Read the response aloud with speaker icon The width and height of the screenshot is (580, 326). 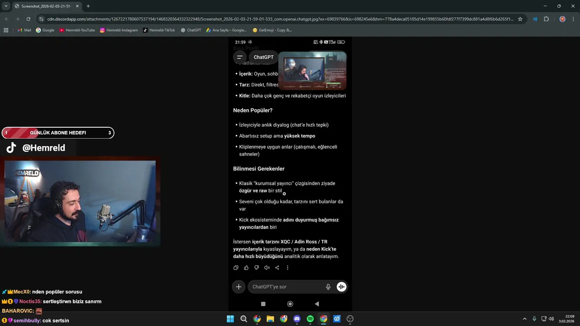click(267, 268)
